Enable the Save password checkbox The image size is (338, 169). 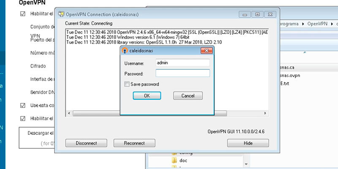coord(127,84)
